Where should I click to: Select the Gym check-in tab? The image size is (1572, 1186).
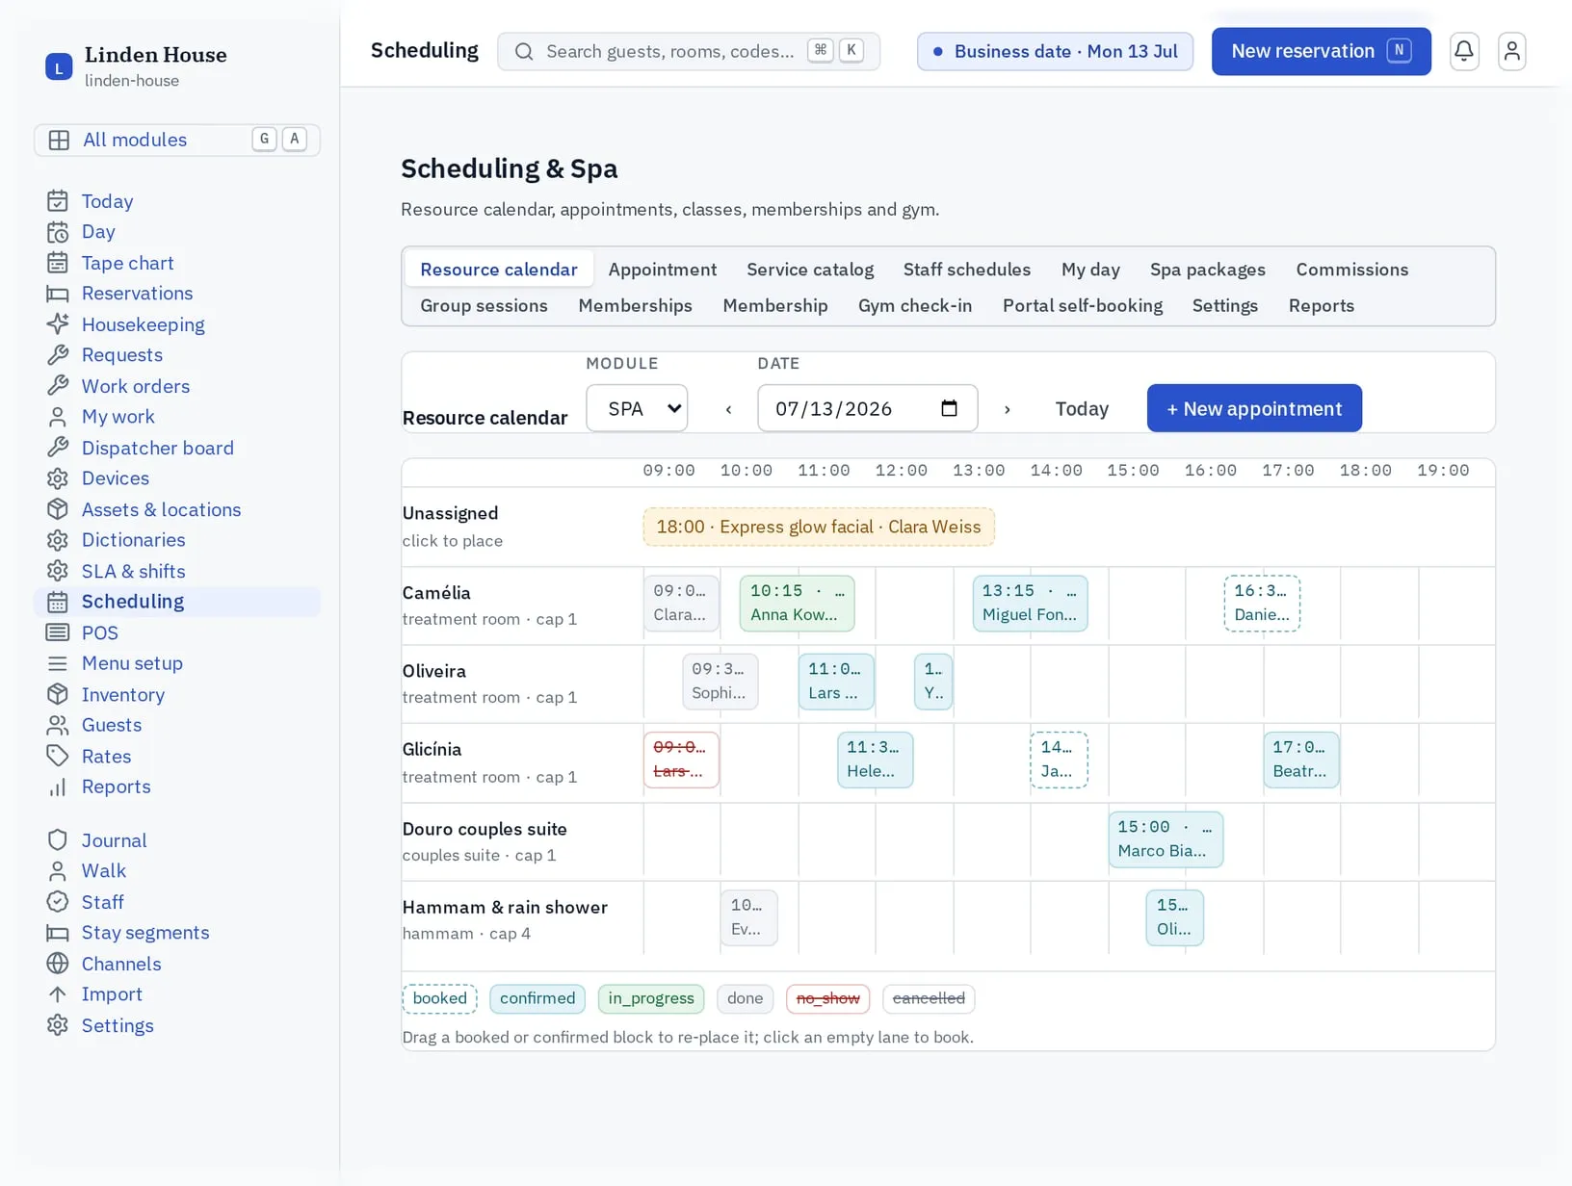pos(915,305)
